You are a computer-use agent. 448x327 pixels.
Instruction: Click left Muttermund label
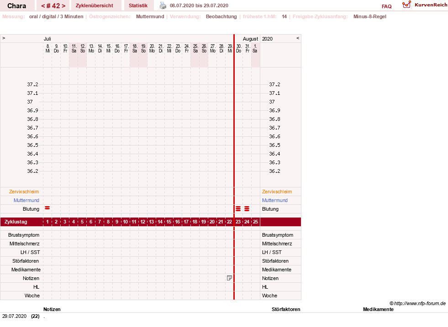26,200
